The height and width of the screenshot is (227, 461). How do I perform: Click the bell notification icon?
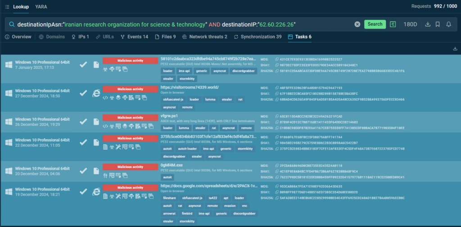tap(448, 24)
